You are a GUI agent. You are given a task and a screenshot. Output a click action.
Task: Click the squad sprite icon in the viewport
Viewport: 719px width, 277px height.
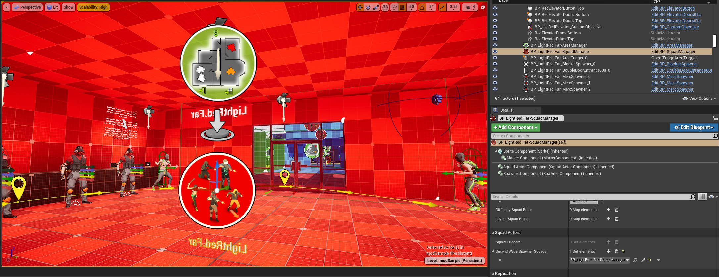tap(217, 190)
